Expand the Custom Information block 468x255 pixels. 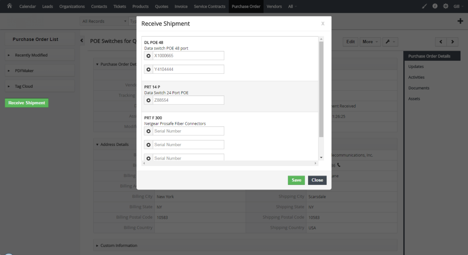[x=245, y=245]
